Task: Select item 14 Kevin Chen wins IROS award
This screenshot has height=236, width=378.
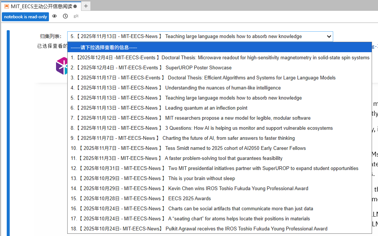Action: tap(220, 189)
